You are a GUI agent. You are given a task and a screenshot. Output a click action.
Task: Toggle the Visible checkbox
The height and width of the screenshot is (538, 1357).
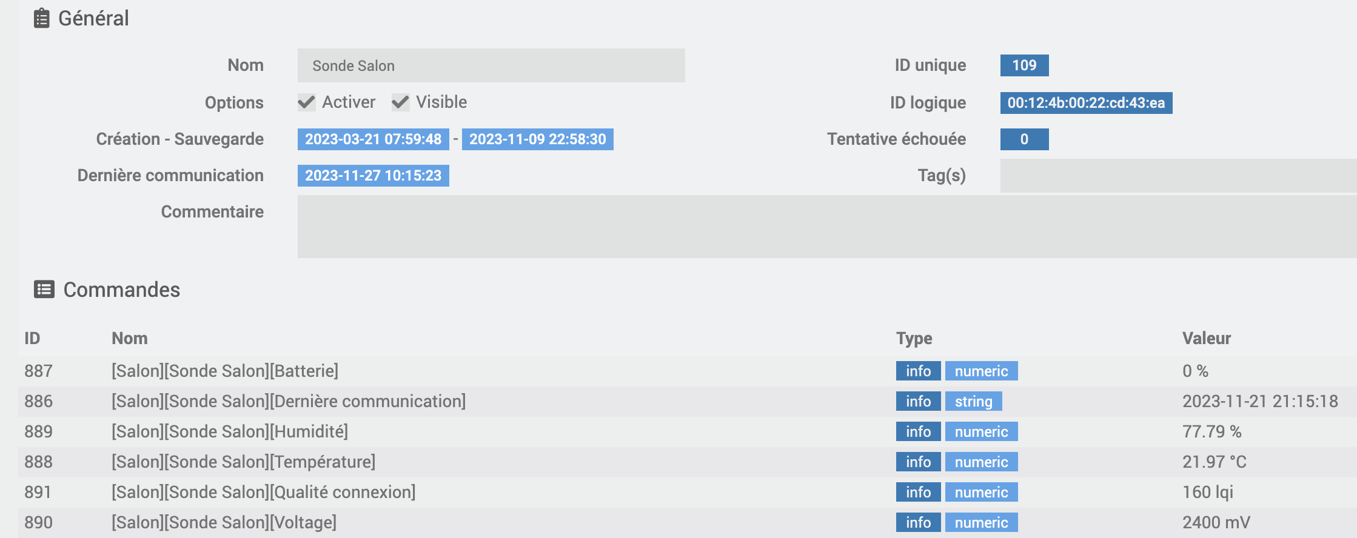pos(400,102)
